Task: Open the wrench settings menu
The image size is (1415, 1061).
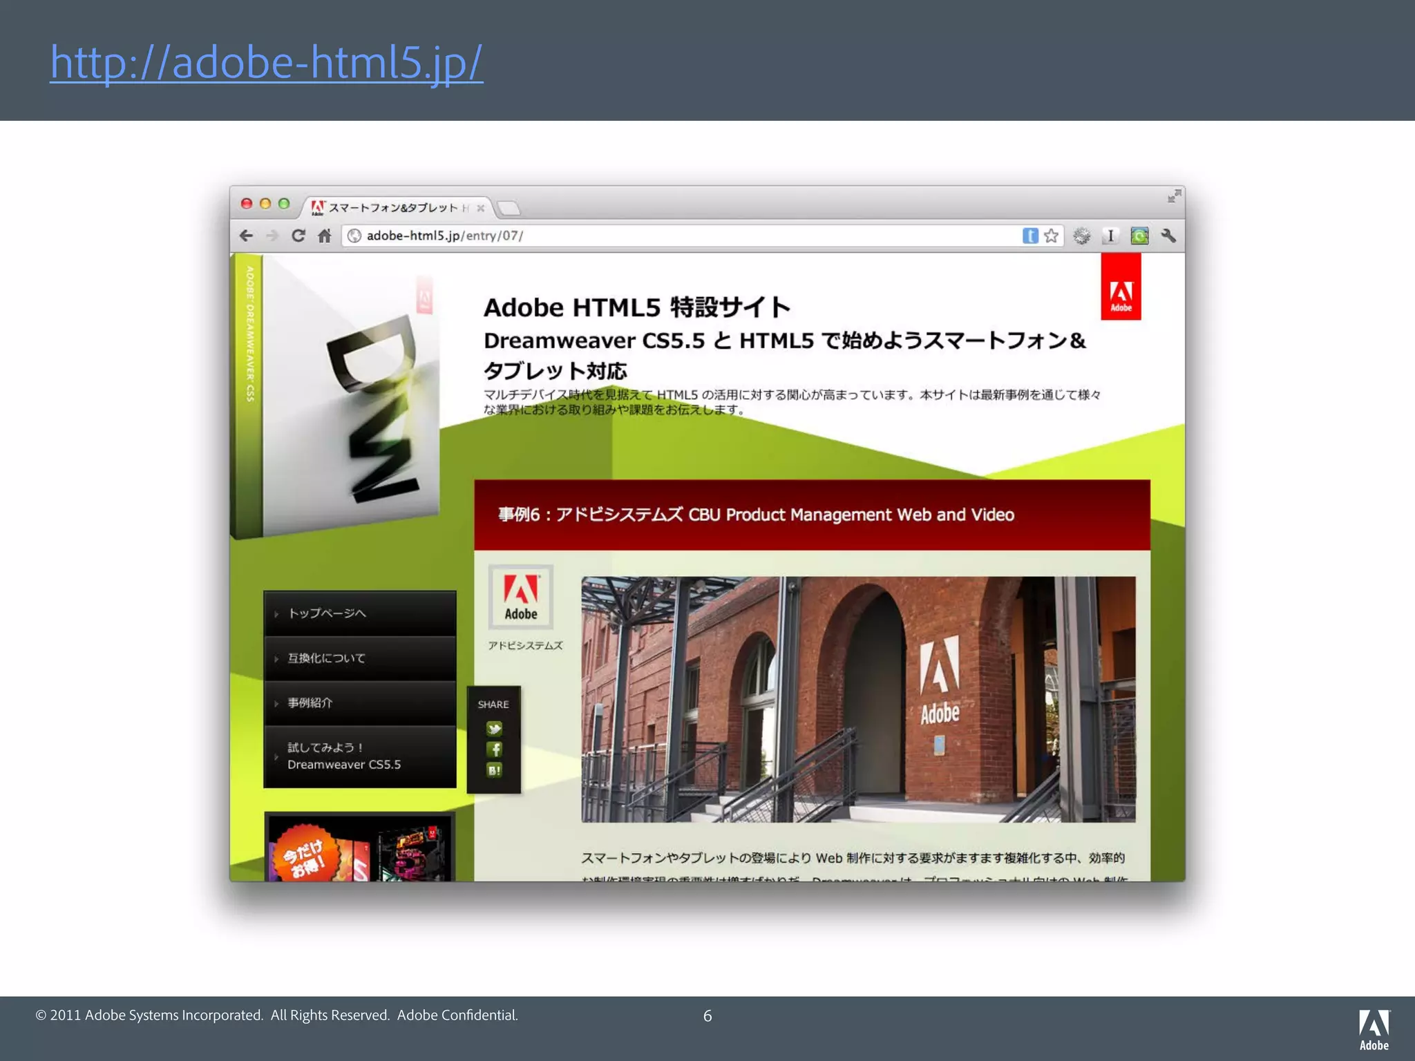Action: [1168, 236]
